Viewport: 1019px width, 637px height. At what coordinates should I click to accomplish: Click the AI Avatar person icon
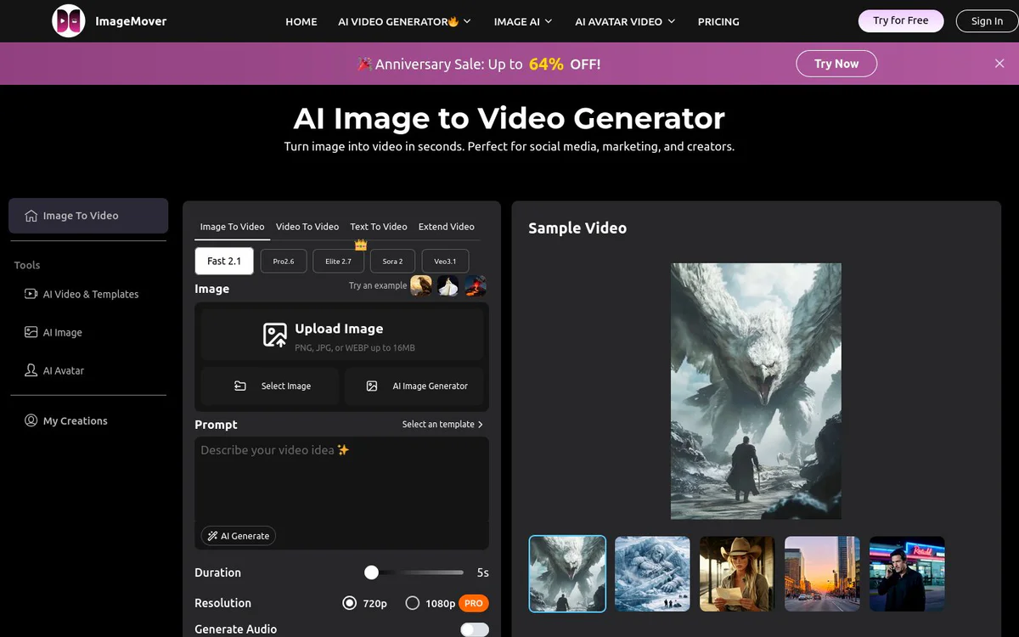31,370
